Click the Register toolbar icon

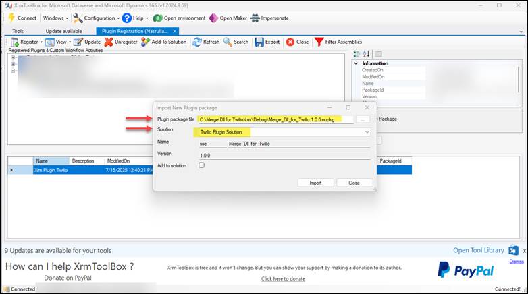click(14, 42)
